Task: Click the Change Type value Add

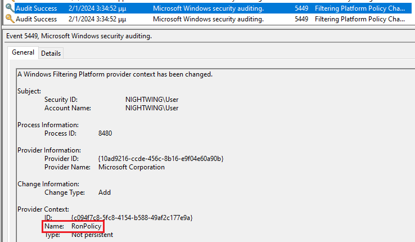Action: [x=104, y=192]
